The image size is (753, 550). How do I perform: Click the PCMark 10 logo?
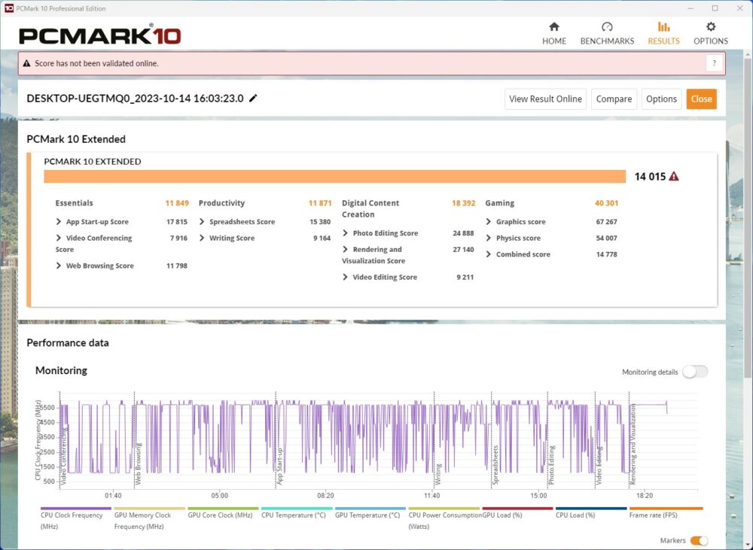99,35
